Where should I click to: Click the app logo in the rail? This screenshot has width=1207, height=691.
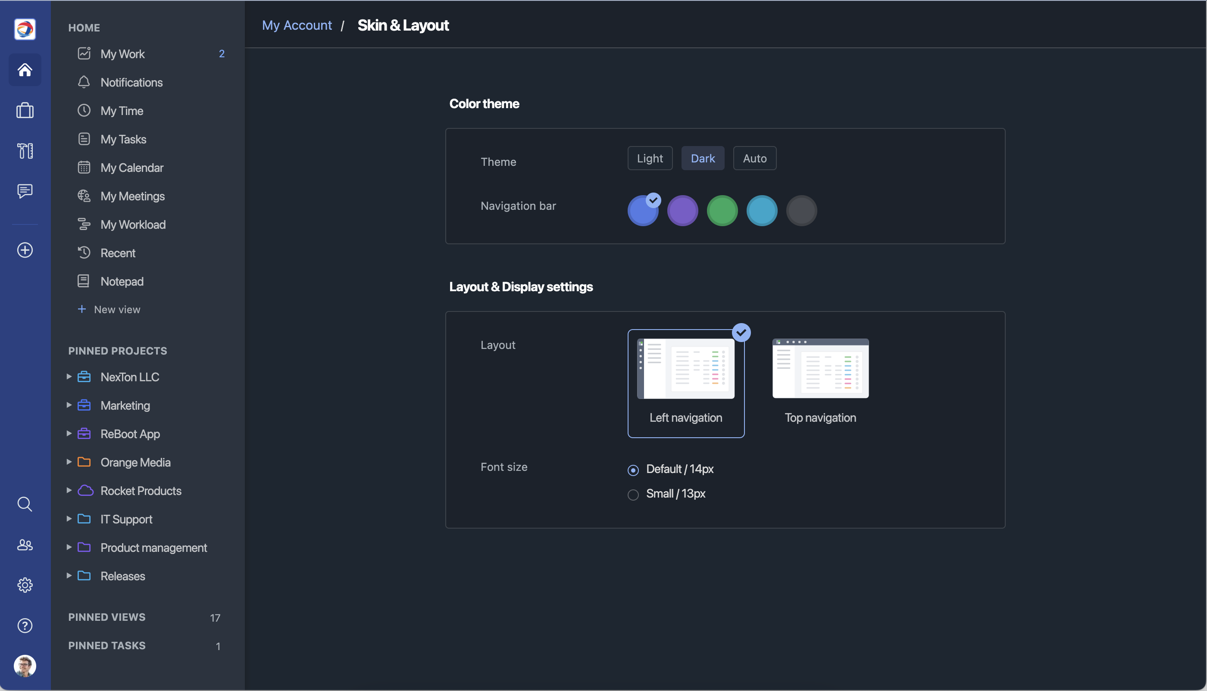click(x=25, y=29)
